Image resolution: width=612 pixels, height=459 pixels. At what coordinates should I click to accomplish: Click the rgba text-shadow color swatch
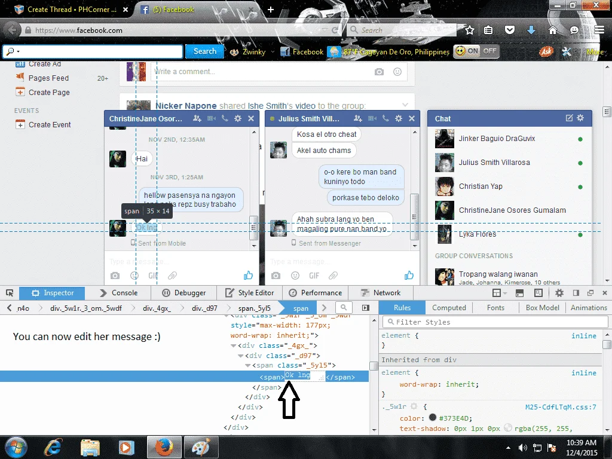[x=508, y=427]
